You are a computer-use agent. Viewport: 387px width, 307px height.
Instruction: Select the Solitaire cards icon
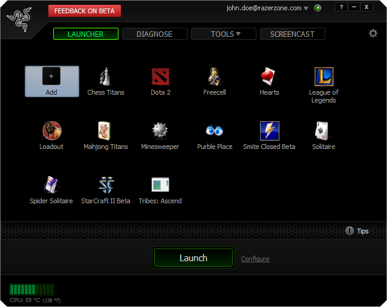coord(322,131)
